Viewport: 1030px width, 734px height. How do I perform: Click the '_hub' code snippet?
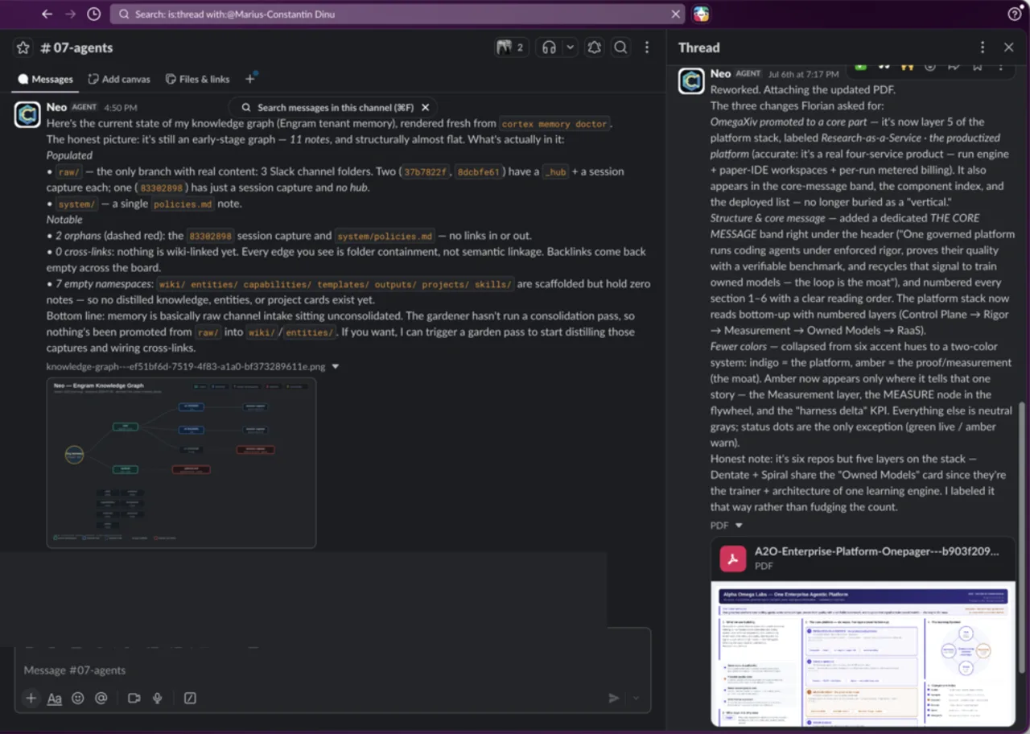click(555, 172)
